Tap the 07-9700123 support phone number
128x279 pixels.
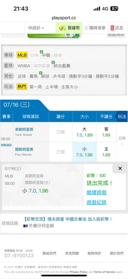click(19, 256)
